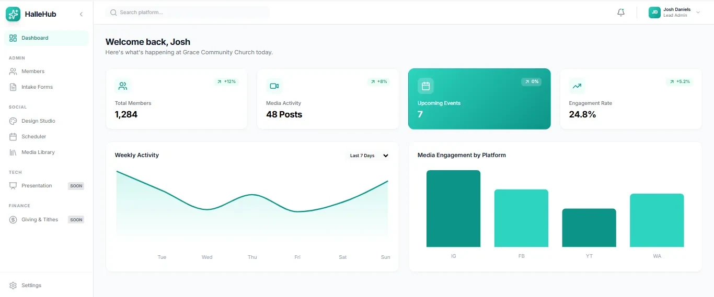
Task: Open Members in the sidebar
Action: click(47, 72)
